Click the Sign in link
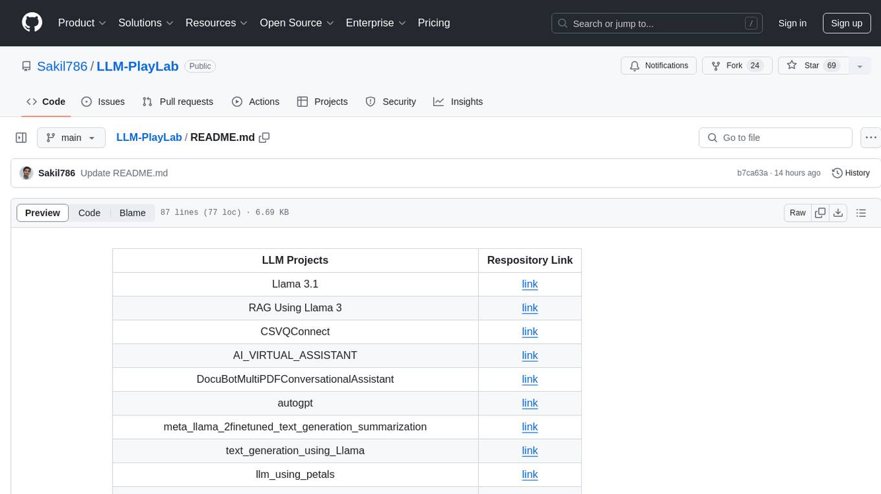The width and height of the screenshot is (881, 494). click(792, 23)
